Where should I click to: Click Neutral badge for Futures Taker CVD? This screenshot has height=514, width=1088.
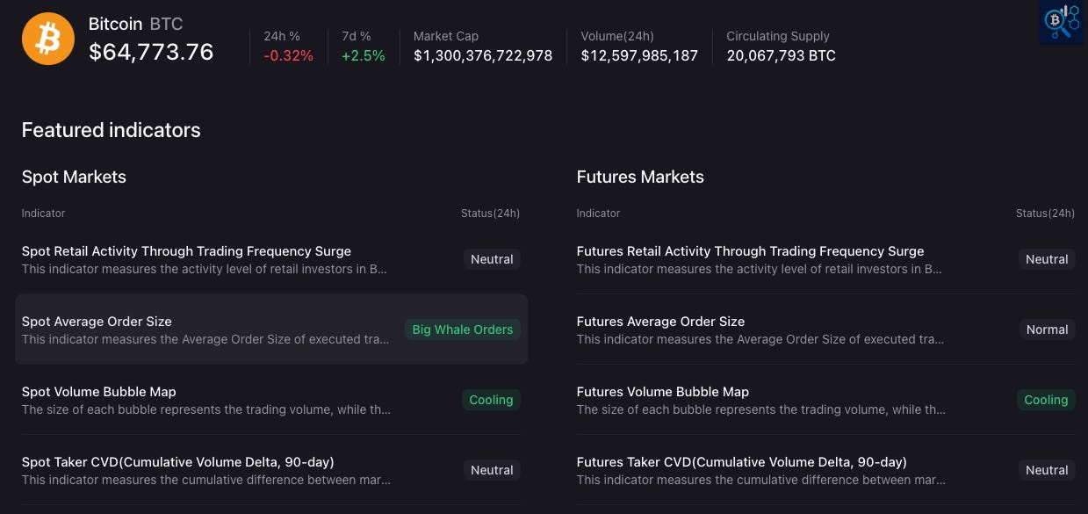tap(1047, 470)
